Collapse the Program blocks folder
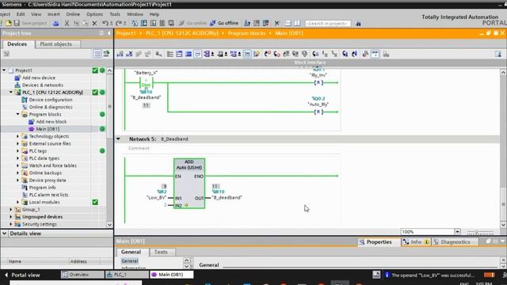The height and width of the screenshot is (285, 507). (x=17, y=114)
